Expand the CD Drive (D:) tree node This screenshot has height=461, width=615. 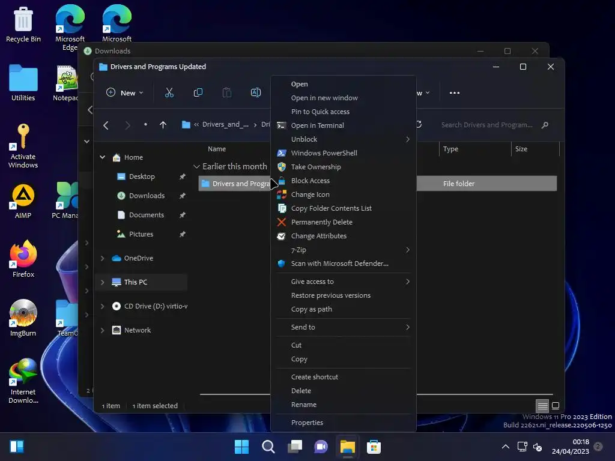coord(102,306)
